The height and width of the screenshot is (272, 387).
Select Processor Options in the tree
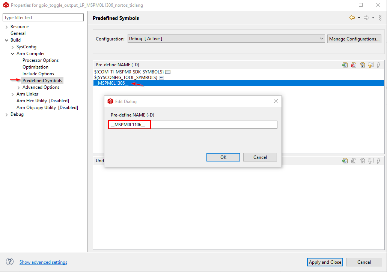click(40, 60)
